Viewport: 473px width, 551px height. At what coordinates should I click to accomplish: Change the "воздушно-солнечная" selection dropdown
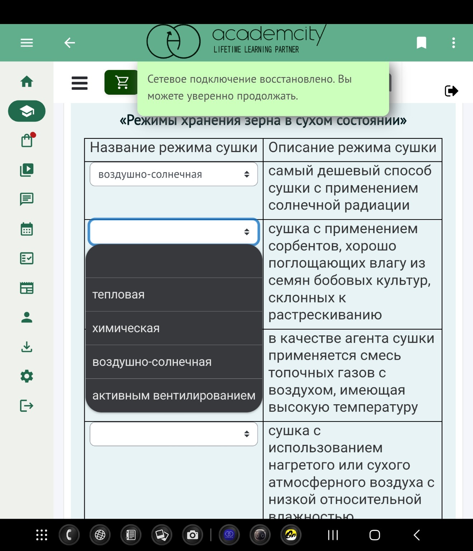(174, 174)
